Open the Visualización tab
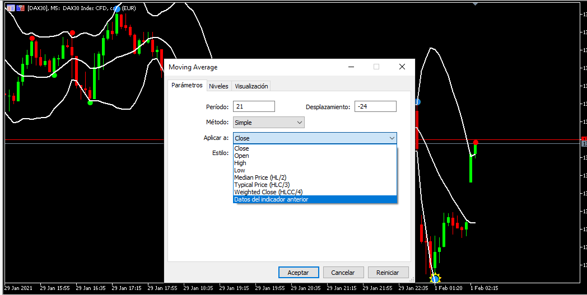The height and width of the screenshot is (295, 587). click(x=251, y=86)
